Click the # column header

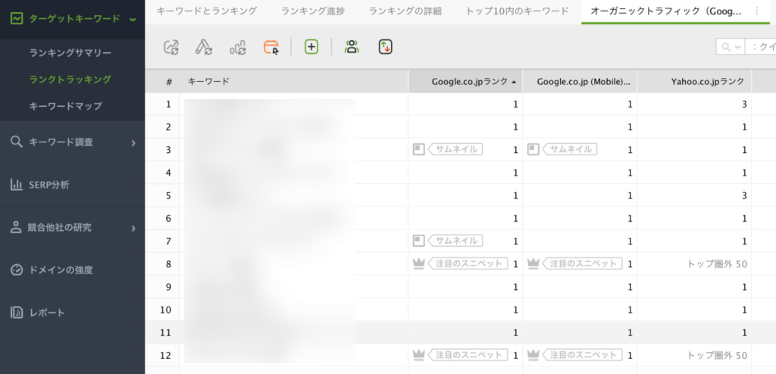click(169, 82)
